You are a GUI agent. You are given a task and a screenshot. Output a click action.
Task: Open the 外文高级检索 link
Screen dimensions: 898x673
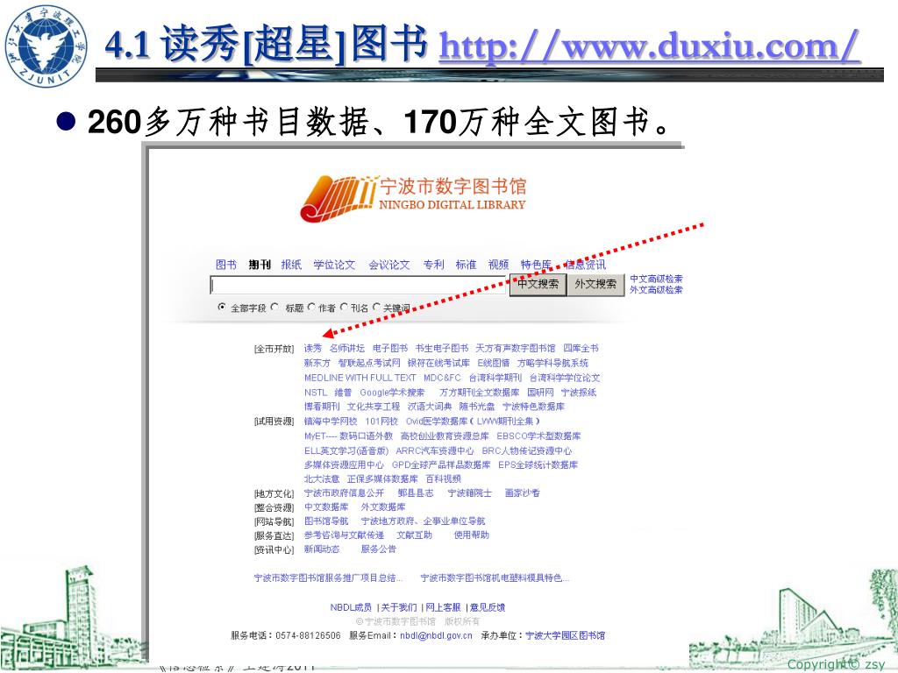pyautogui.click(x=656, y=289)
